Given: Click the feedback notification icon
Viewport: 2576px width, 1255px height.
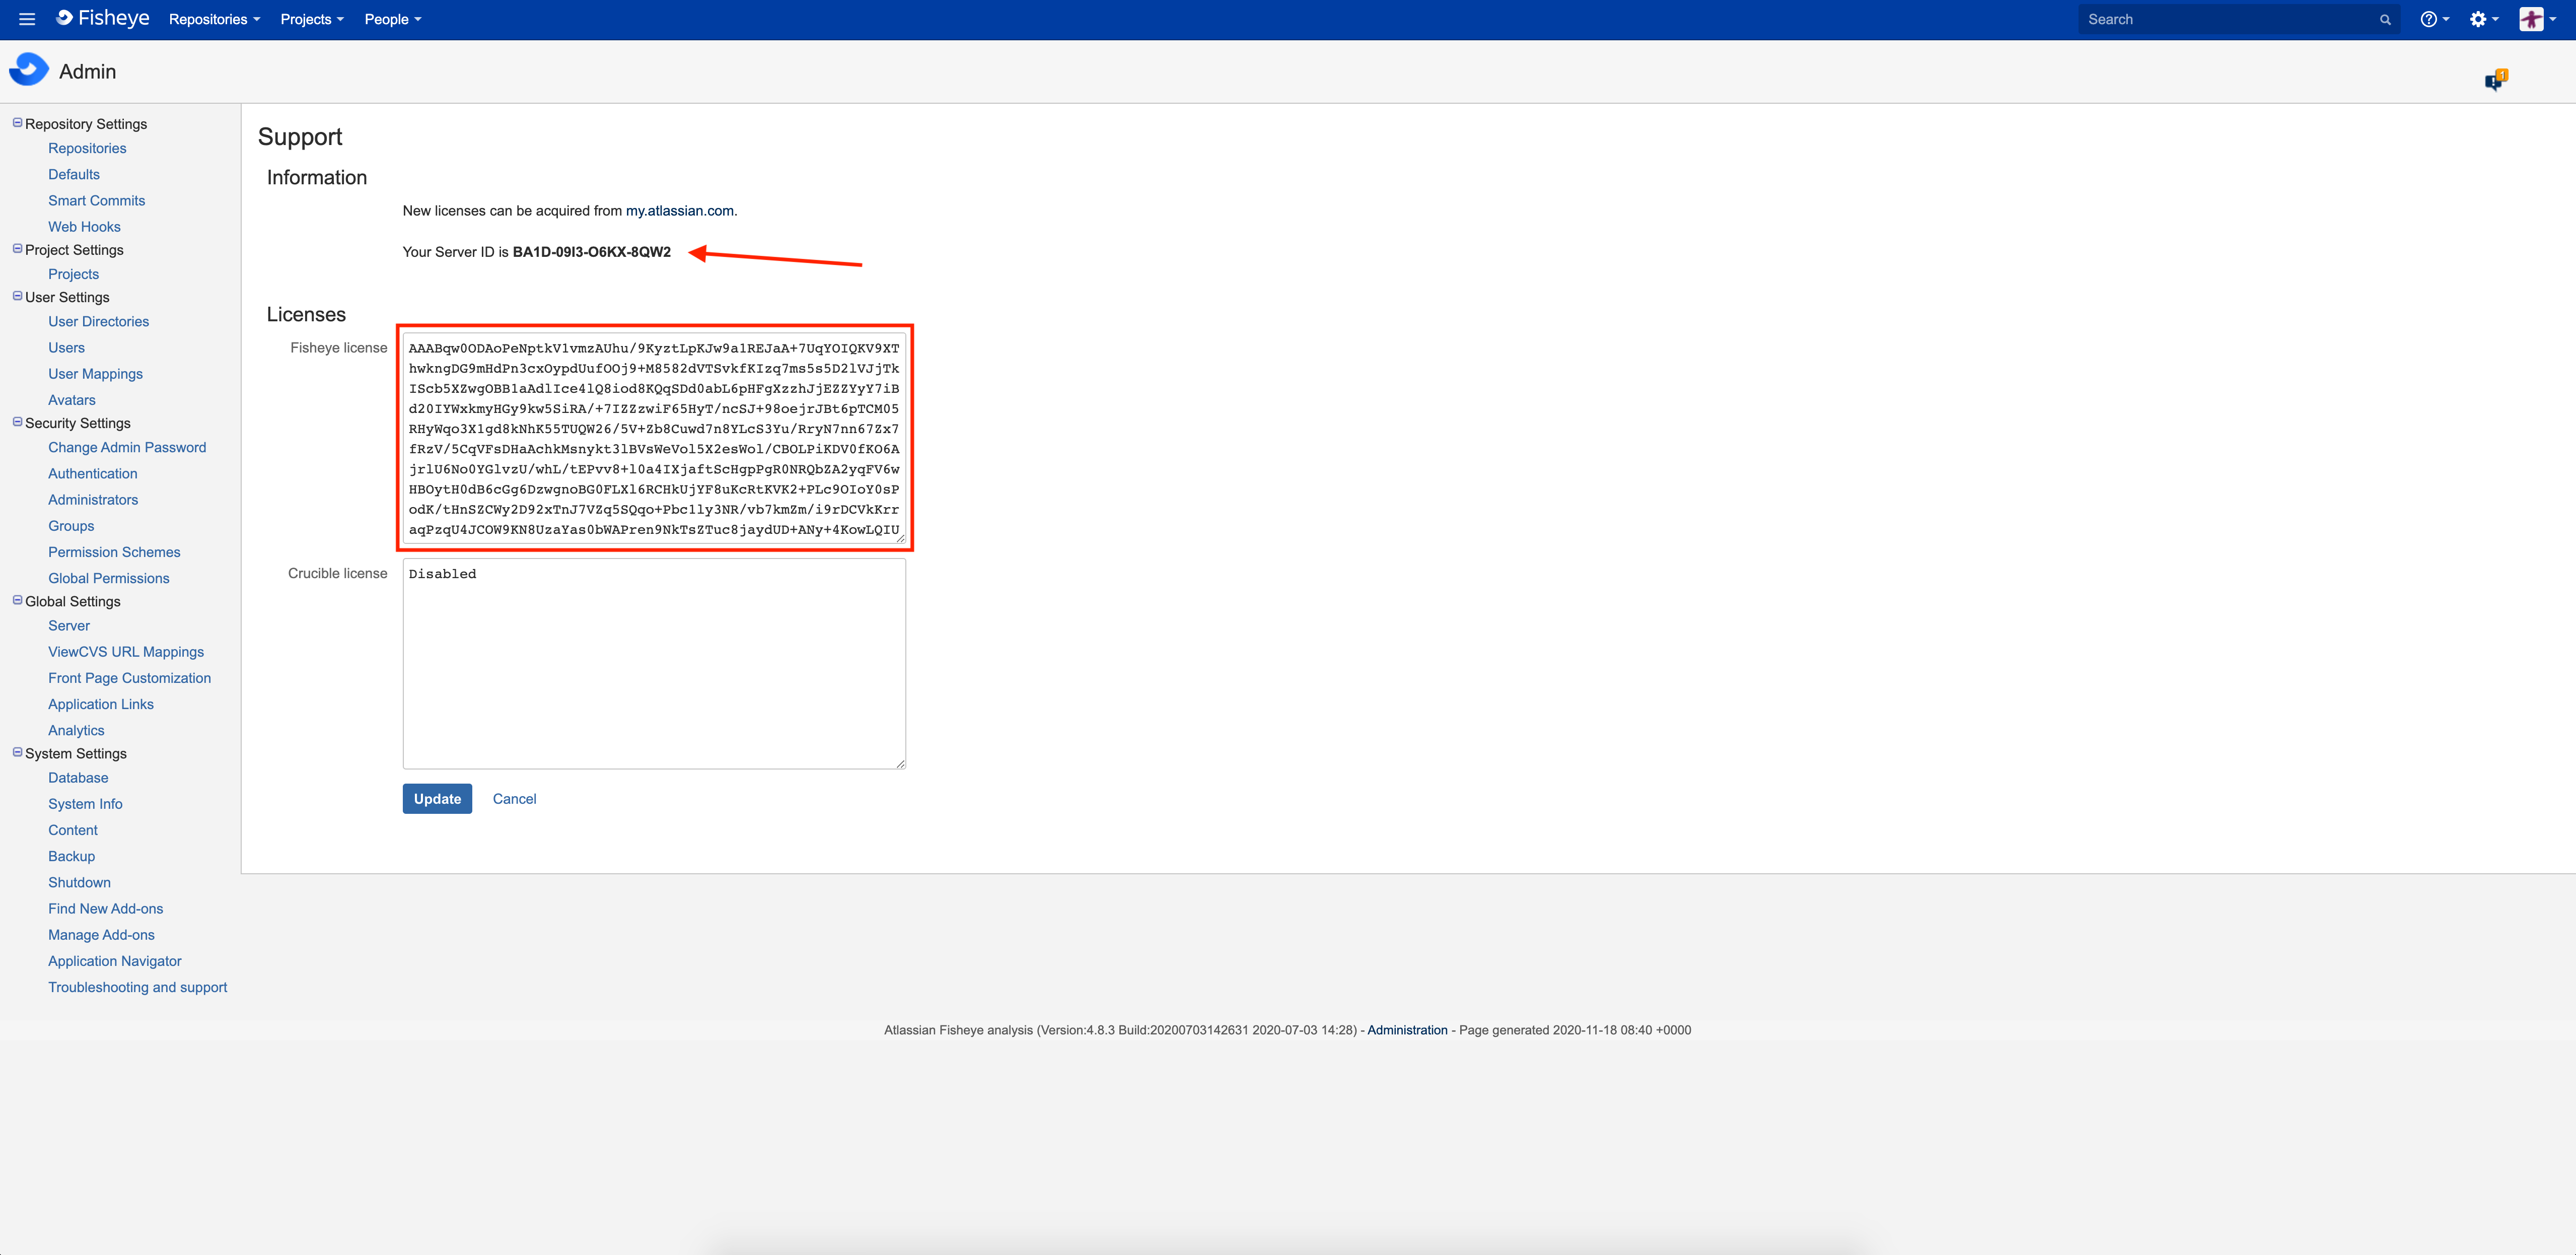Looking at the screenshot, I should tap(2495, 81).
